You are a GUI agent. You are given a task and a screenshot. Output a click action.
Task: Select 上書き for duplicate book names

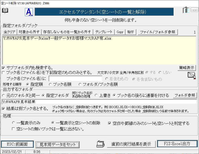(x=96, y=95)
